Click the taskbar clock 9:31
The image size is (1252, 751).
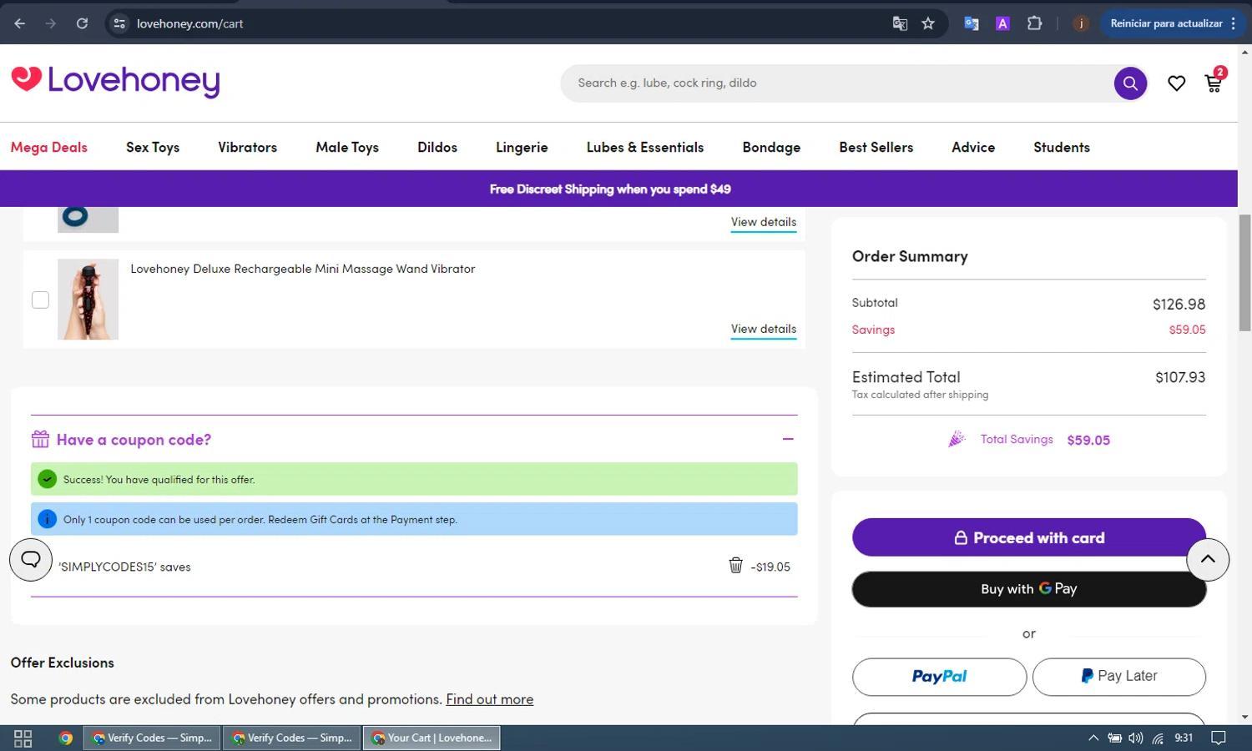(x=1184, y=738)
